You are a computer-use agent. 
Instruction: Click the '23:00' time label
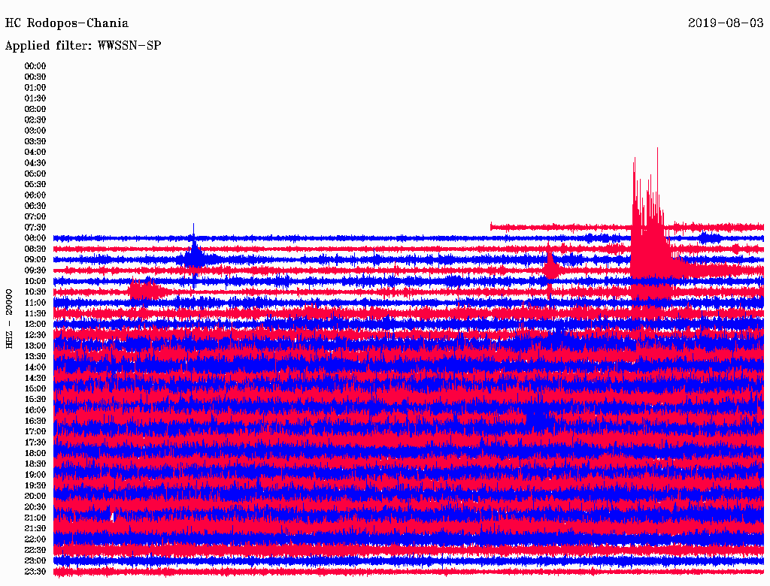click(x=35, y=561)
